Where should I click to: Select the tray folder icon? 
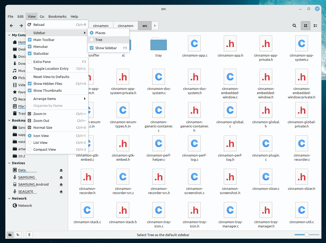159,43
